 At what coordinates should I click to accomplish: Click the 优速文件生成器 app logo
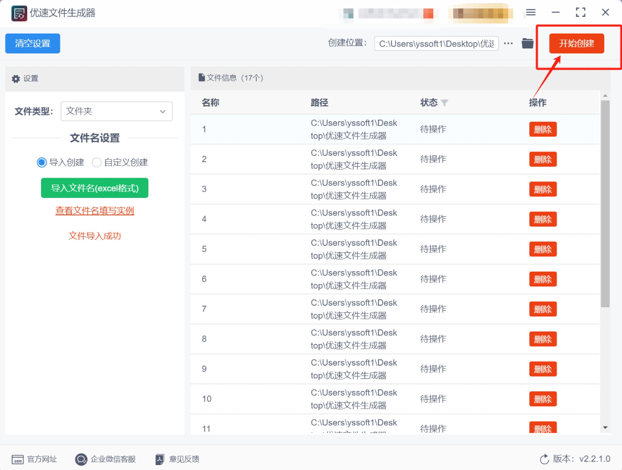tap(19, 13)
